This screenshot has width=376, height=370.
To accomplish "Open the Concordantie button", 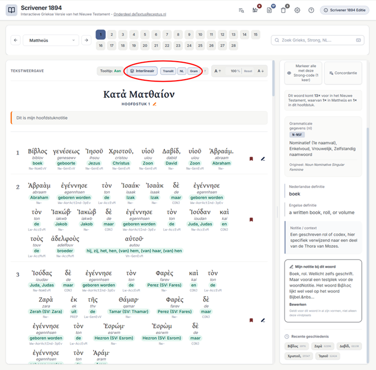I will coord(343,73).
